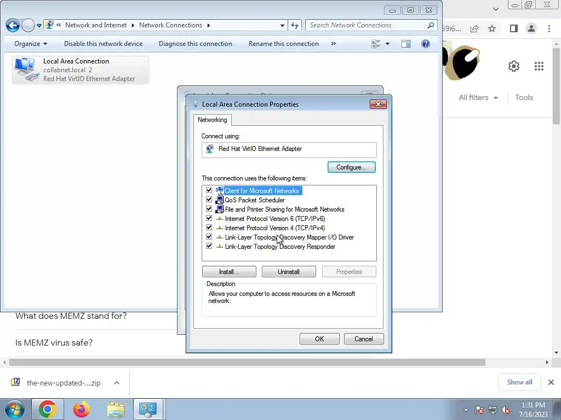Click the Network and Internet breadcrumb
This screenshot has height=420, width=561.
tap(96, 25)
